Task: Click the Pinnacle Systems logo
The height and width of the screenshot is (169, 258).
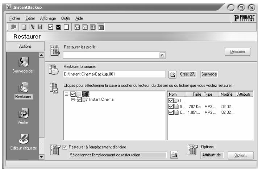Action: coord(244,18)
